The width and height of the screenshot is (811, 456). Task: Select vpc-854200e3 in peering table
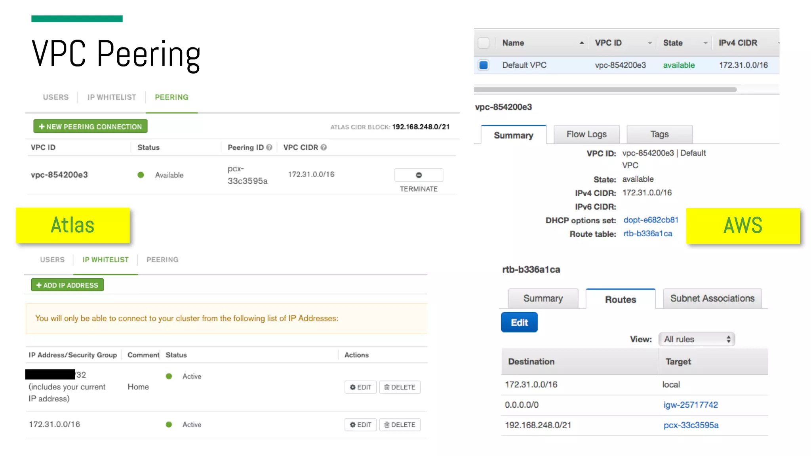[x=59, y=175]
